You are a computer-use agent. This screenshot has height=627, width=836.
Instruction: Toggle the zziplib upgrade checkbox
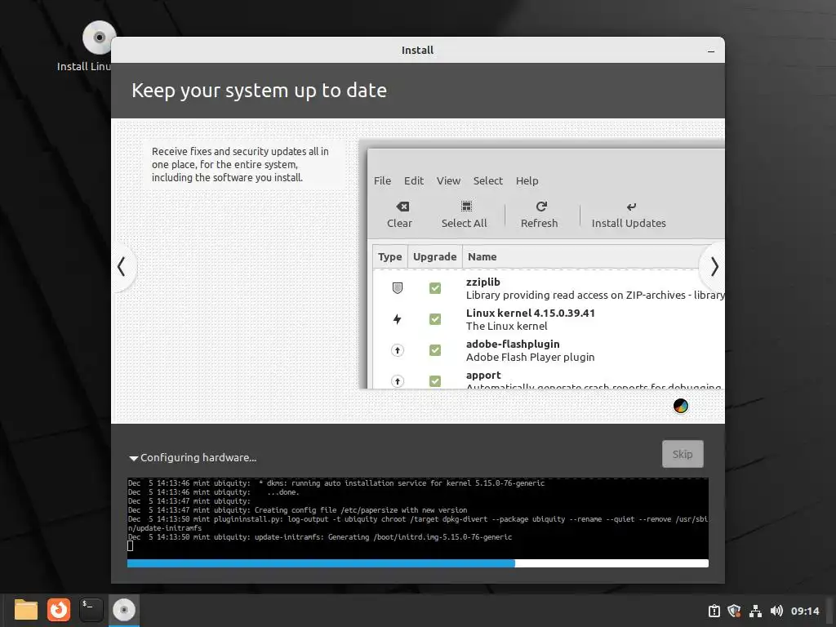click(x=435, y=288)
